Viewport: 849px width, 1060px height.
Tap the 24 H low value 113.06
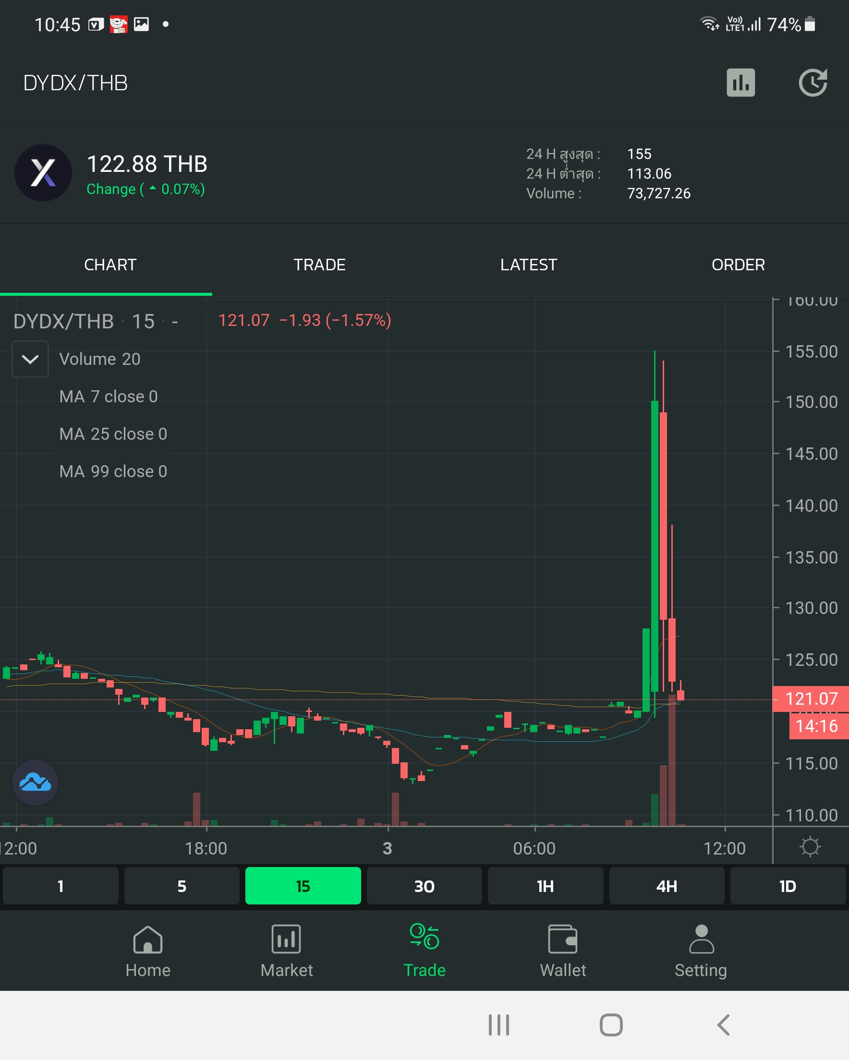[649, 174]
